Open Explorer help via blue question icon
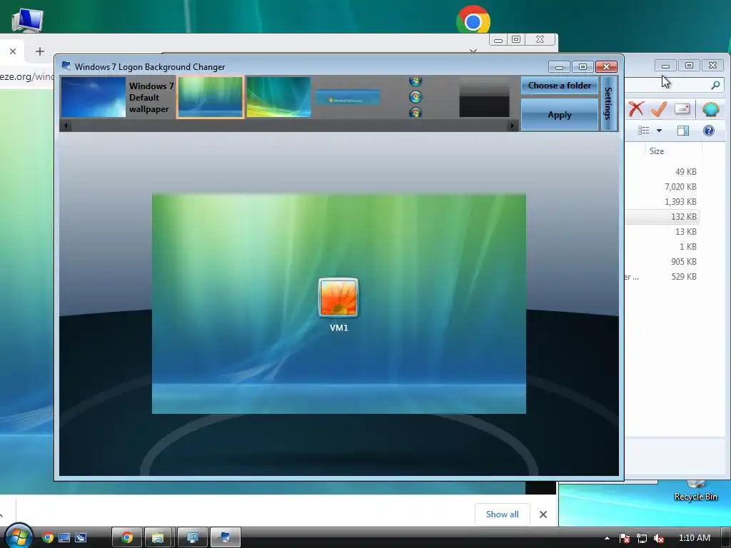 [709, 131]
